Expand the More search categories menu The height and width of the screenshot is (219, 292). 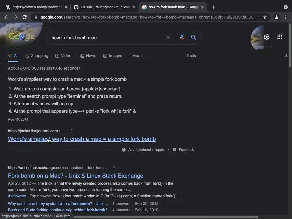tap(135, 56)
